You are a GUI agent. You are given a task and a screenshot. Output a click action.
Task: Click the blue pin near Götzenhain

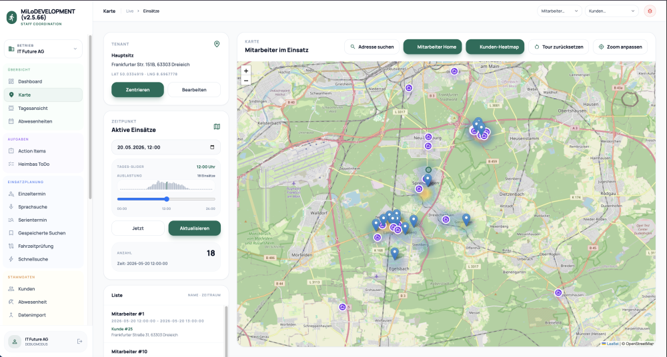coord(466,219)
